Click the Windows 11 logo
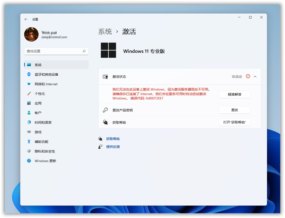 coord(108,50)
